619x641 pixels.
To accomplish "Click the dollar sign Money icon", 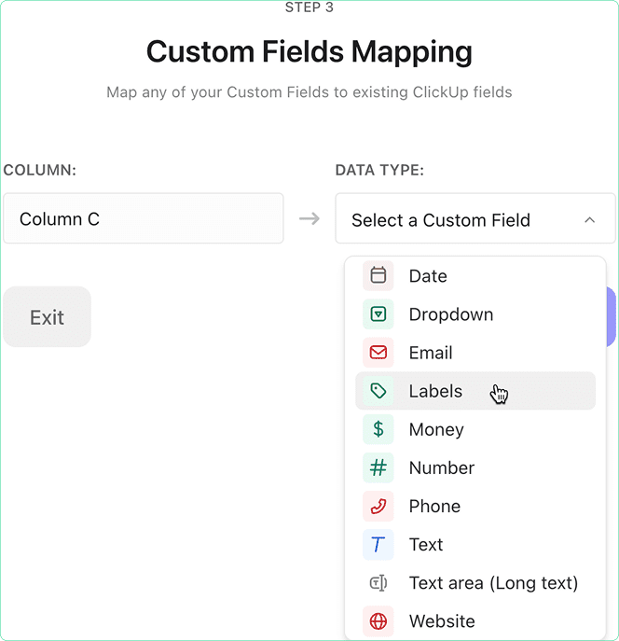I will click(378, 429).
